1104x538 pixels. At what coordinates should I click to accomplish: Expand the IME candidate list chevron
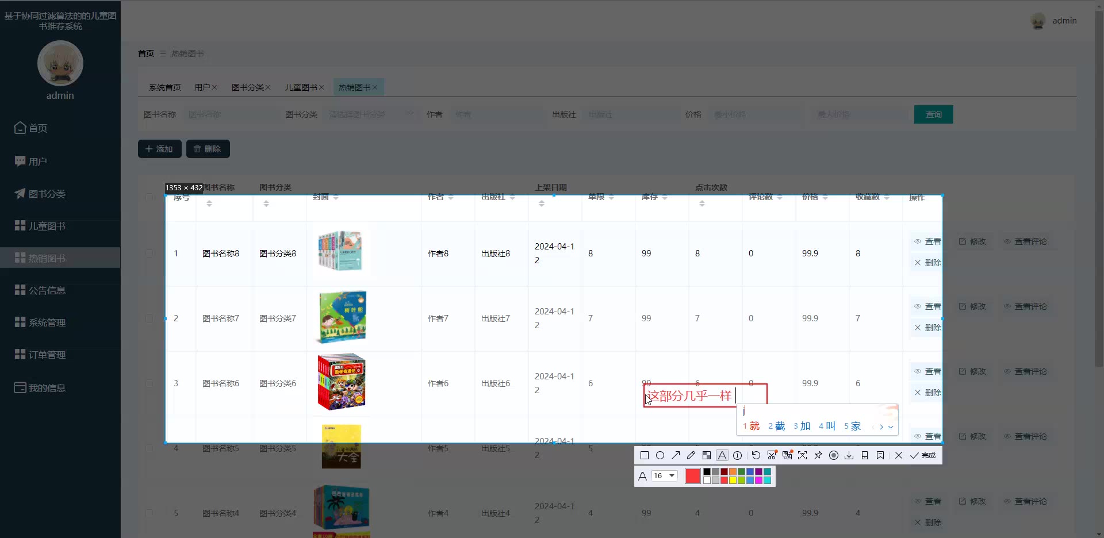click(891, 426)
